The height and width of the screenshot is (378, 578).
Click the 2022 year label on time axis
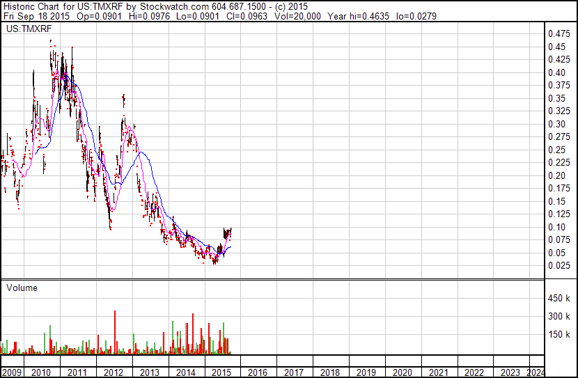[x=474, y=372]
